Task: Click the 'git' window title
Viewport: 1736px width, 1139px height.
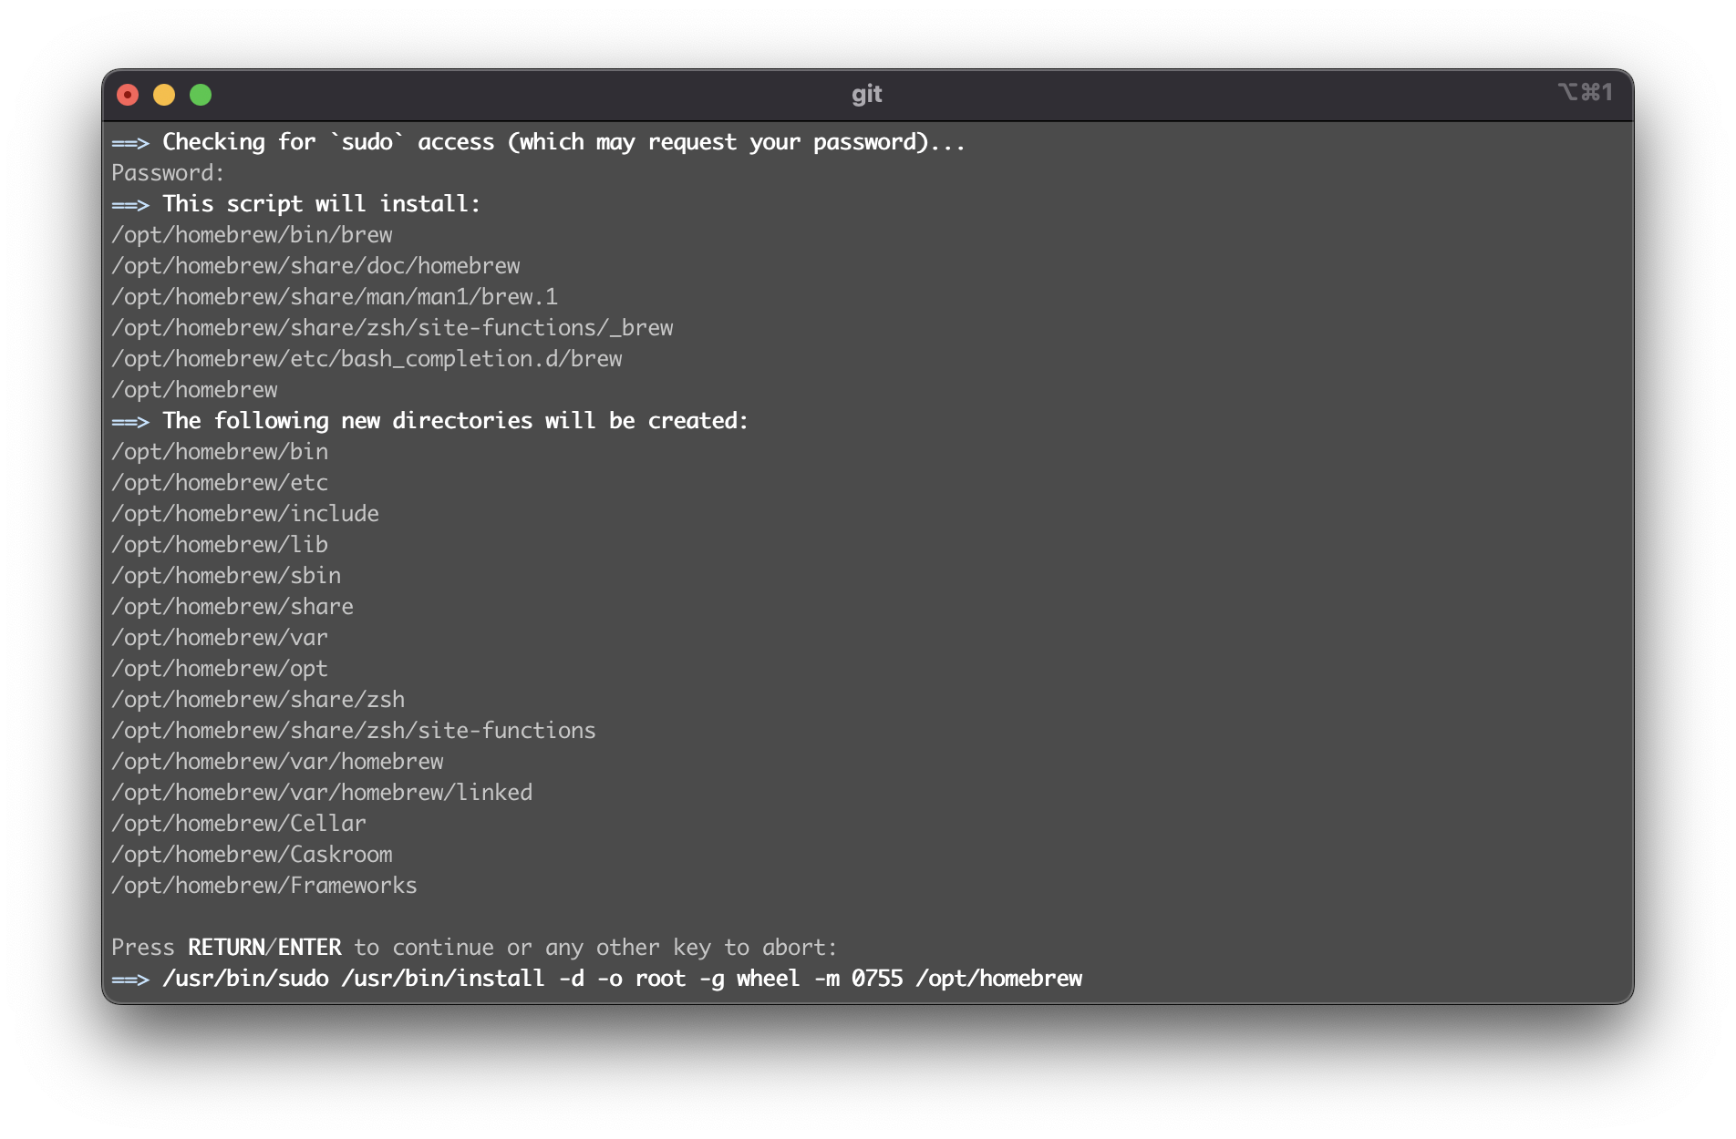Action: (x=867, y=94)
